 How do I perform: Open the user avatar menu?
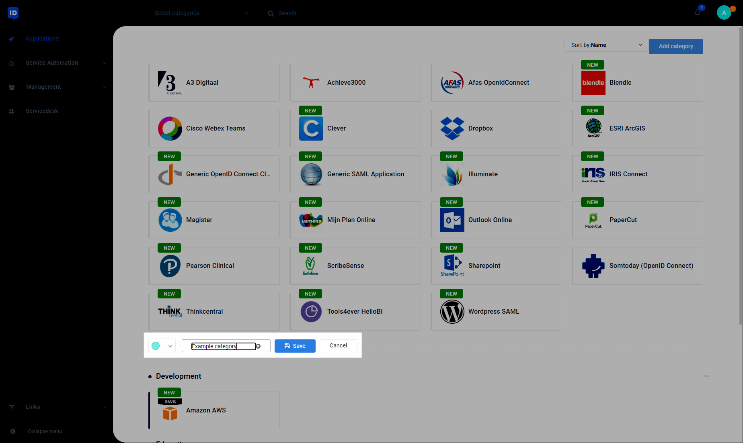tap(724, 12)
